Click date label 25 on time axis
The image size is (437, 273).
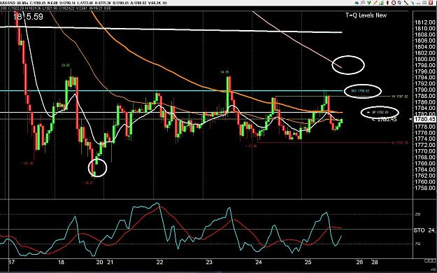click(308, 262)
